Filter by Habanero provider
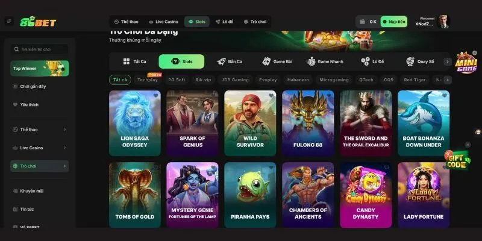 pyautogui.click(x=298, y=80)
